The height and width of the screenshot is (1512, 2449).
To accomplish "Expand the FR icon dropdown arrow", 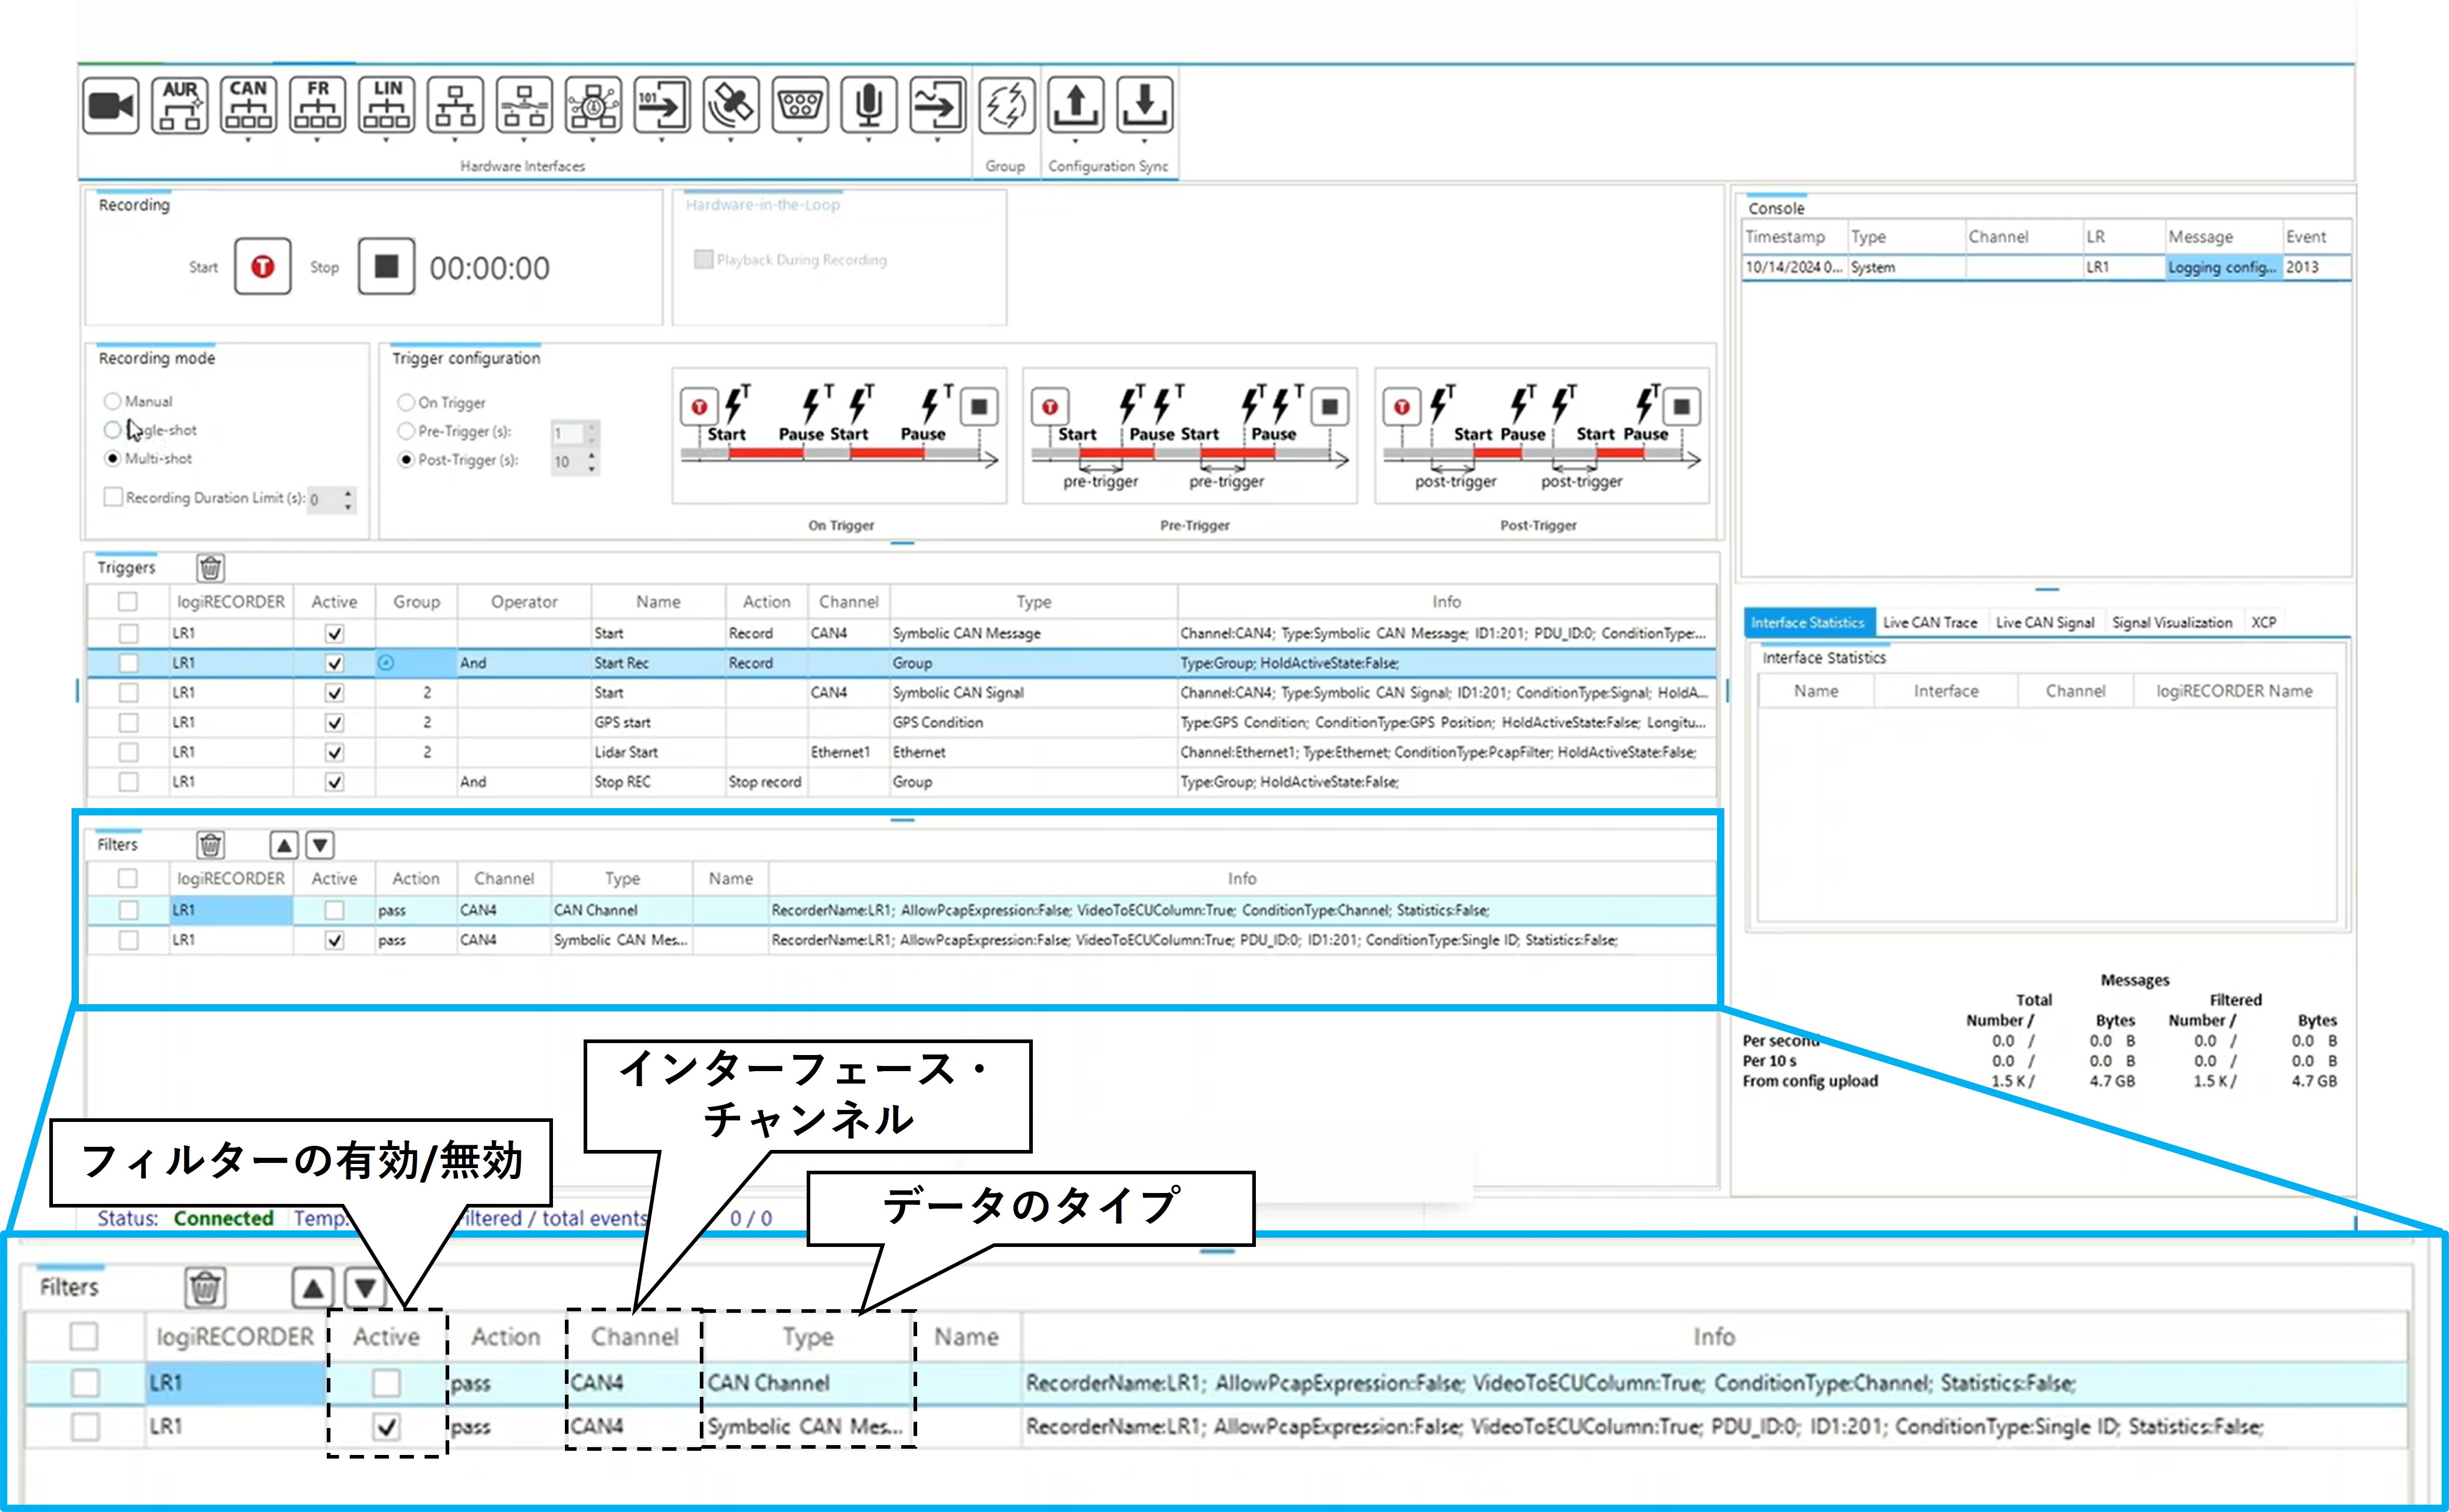I will (317, 140).
